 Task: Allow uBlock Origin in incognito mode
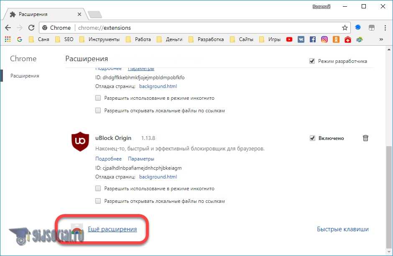click(x=98, y=189)
